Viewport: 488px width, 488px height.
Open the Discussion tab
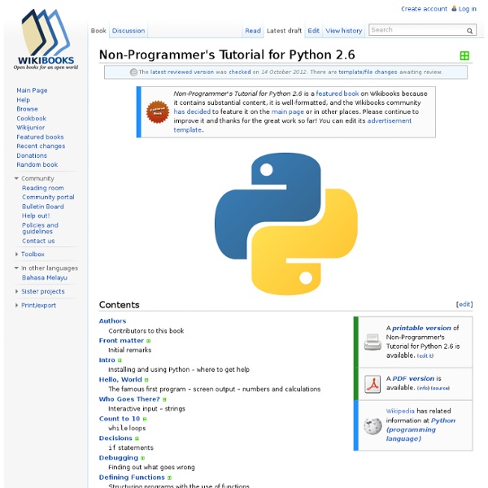tap(129, 31)
